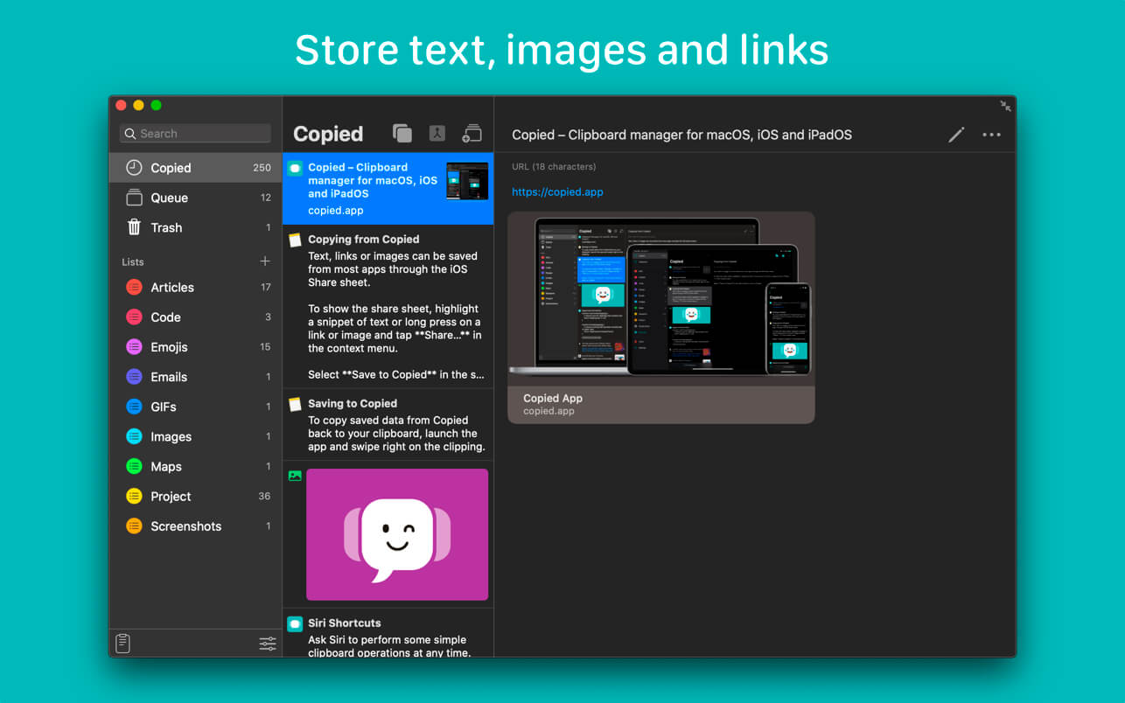Viewport: 1125px width, 703px height.
Task: Add a new list with plus button
Action: click(265, 261)
